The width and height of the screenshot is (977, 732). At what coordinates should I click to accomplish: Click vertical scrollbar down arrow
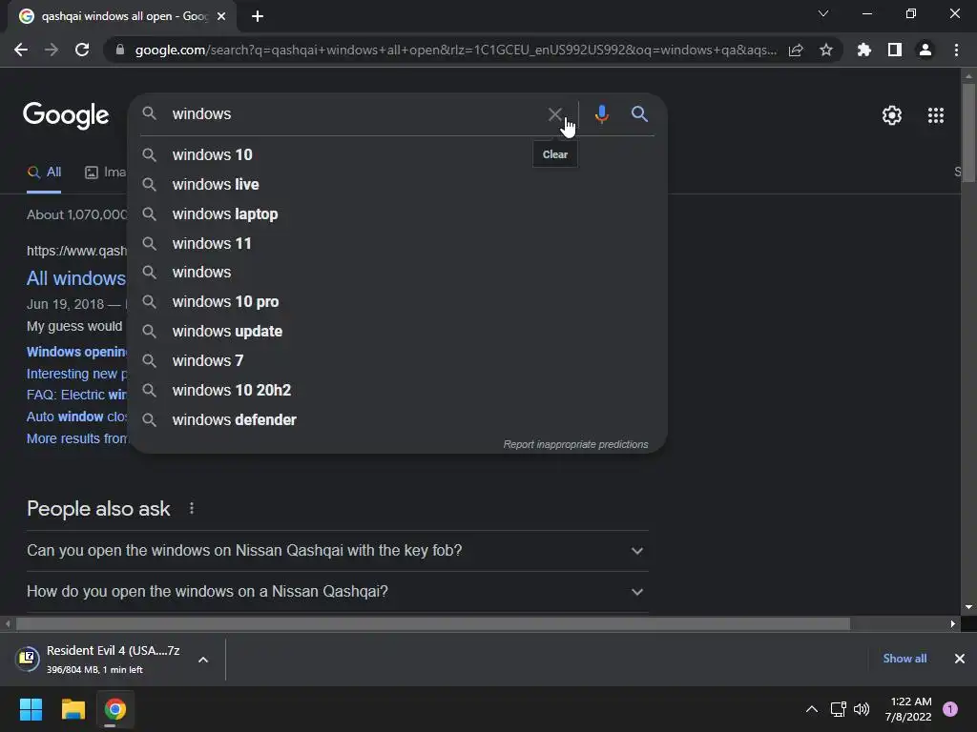pyautogui.click(x=968, y=607)
